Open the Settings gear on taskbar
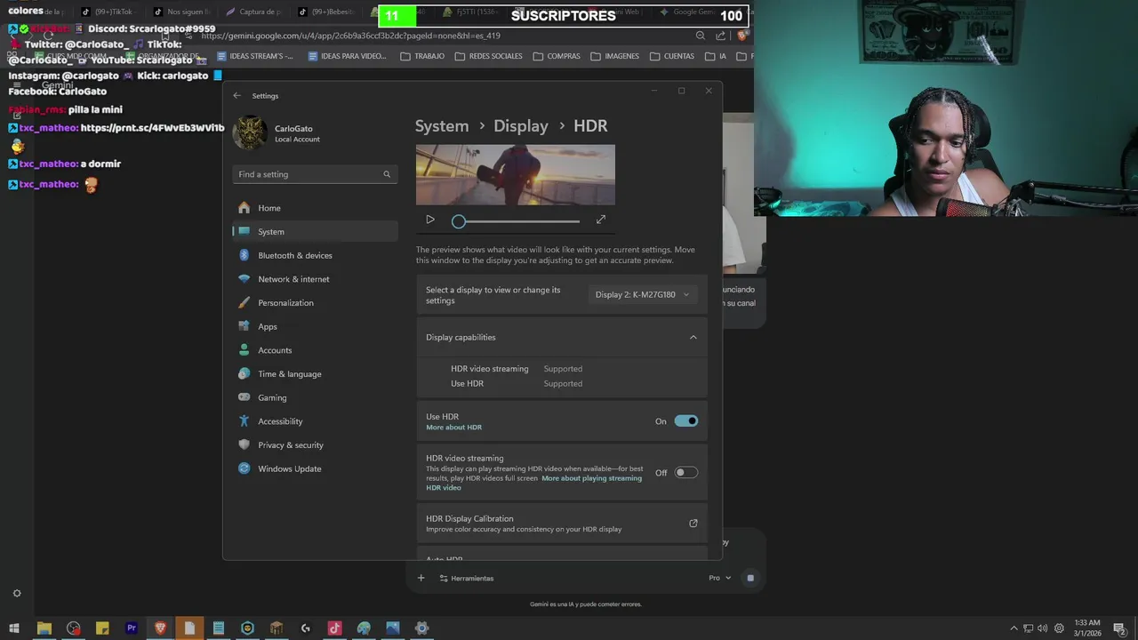The width and height of the screenshot is (1138, 640). point(421,628)
